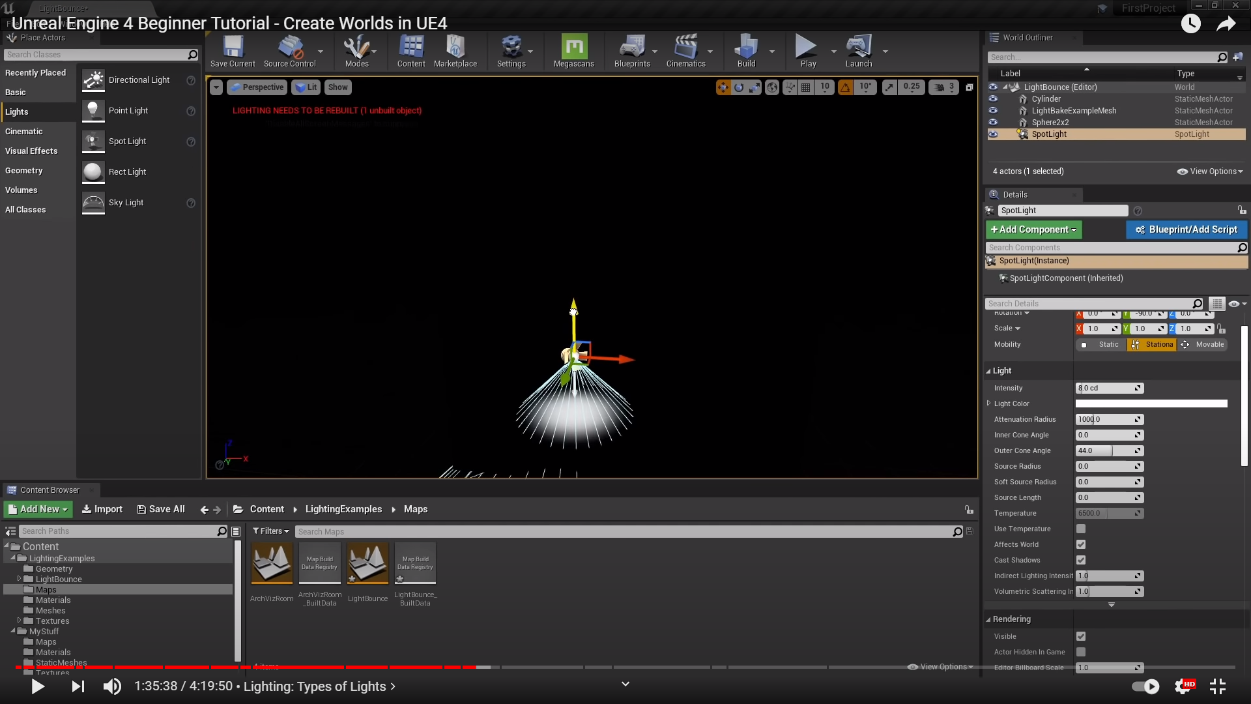Click the white Light Color swatch
This screenshot has width=1251, height=704.
(x=1151, y=403)
